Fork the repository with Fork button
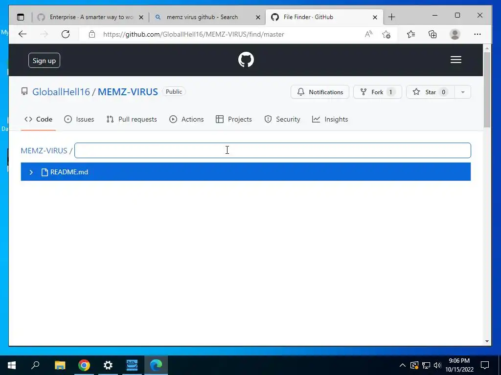Screen dimensions: 501x375 377,92
